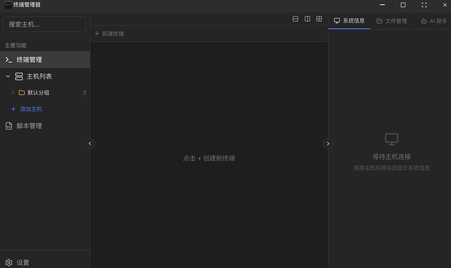Collapse the left sidebar with arrow button
The height and width of the screenshot is (268, 451).
point(90,143)
